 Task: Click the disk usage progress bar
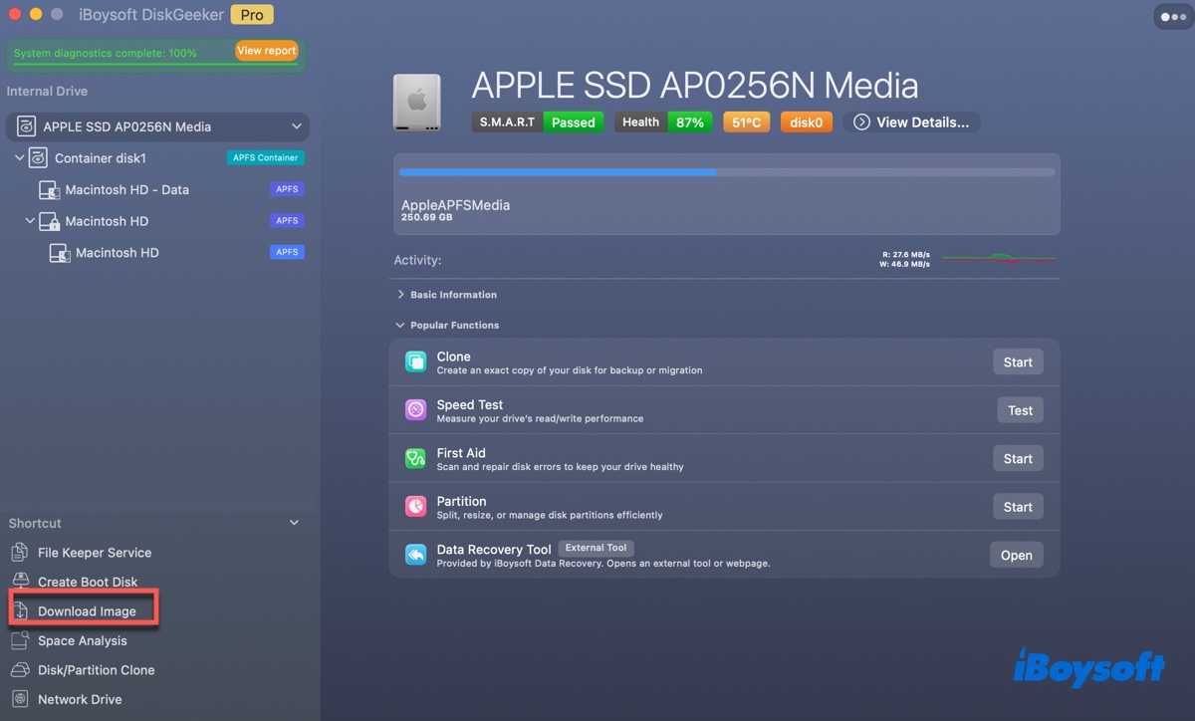(x=727, y=172)
